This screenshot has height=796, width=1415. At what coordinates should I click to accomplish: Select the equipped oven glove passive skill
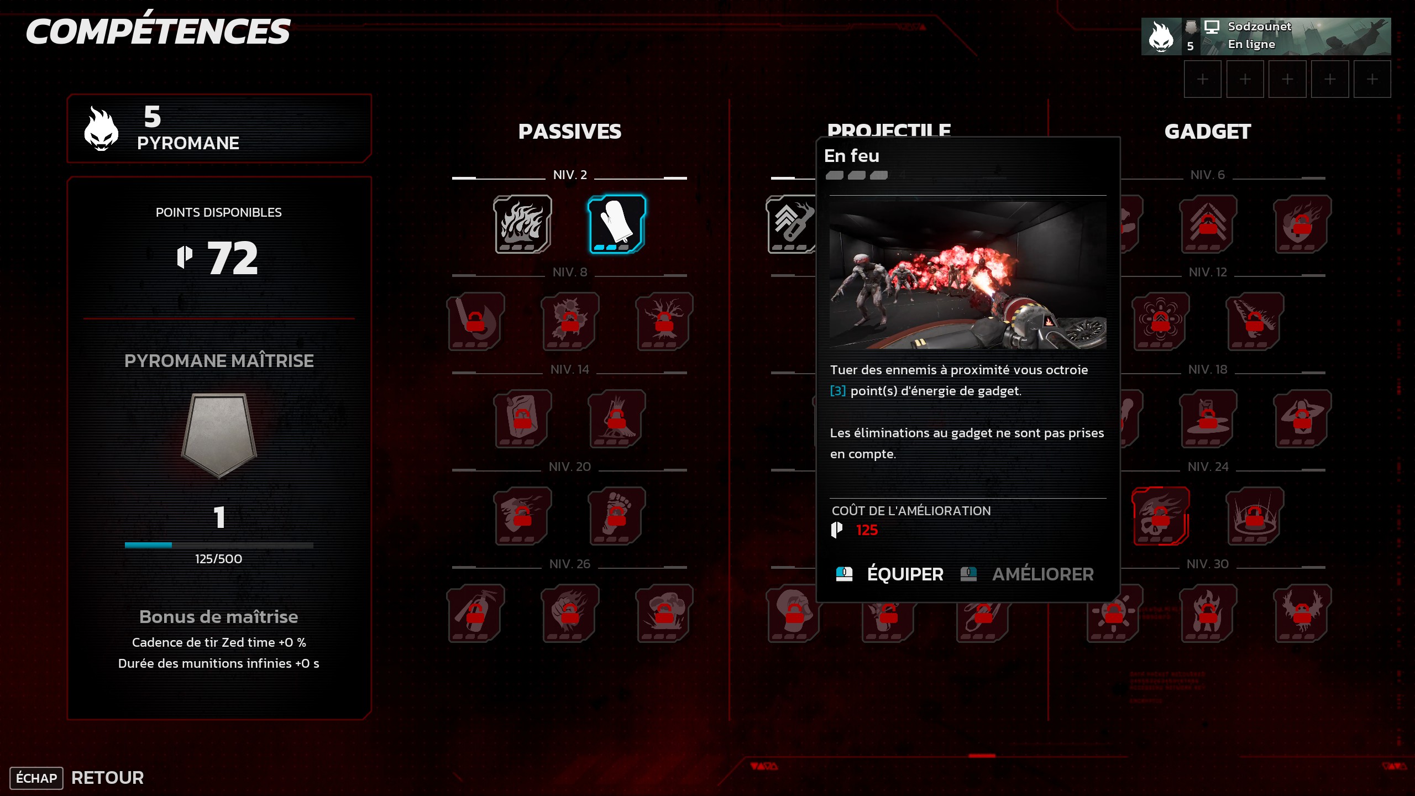pos(616,224)
